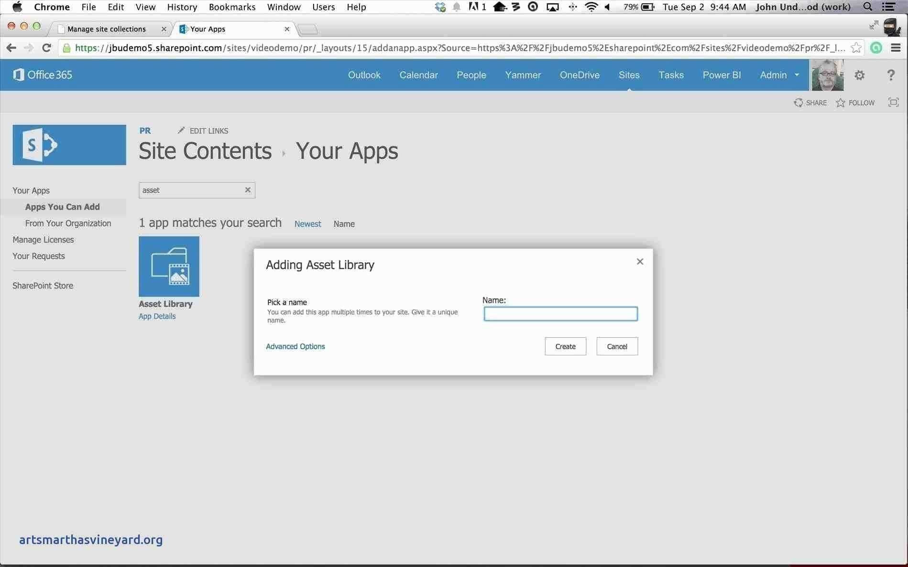Open People from the top navigation
This screenshot has height=567, width=908.
(471, 75)
